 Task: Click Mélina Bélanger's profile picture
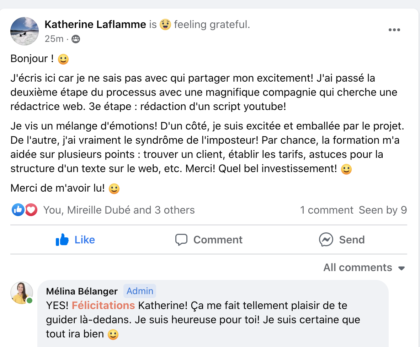click(x=22, y=293)
